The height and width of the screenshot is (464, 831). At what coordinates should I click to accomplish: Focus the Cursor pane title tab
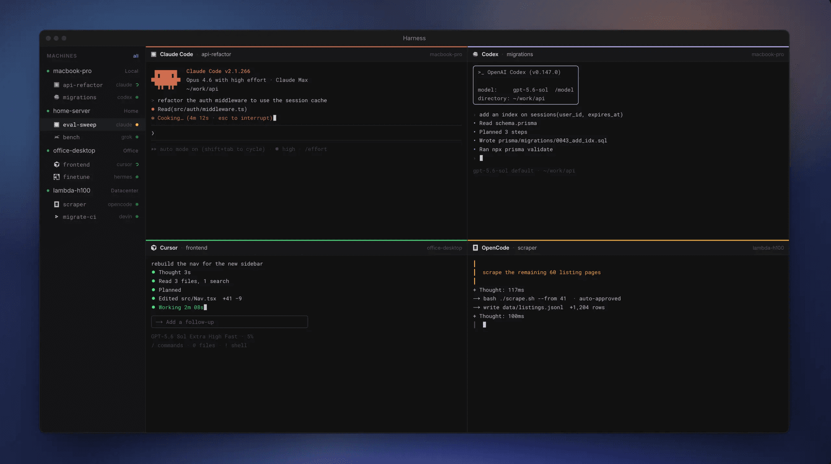(x=179, y=248)
